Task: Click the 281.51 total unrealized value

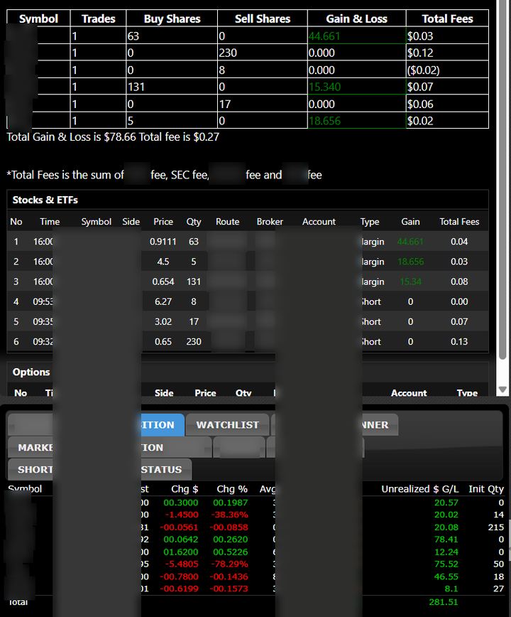Action: click(x=444, y=601)
